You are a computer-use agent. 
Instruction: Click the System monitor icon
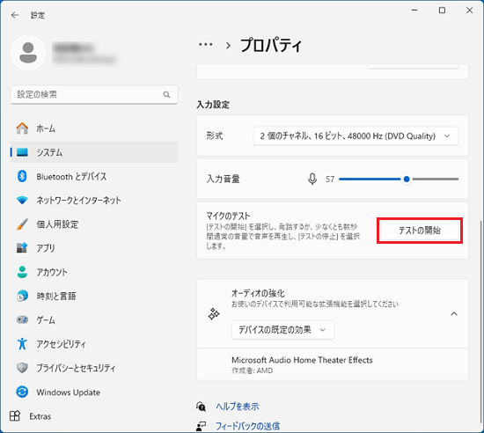pyautogui.click(x=22, y=152)
